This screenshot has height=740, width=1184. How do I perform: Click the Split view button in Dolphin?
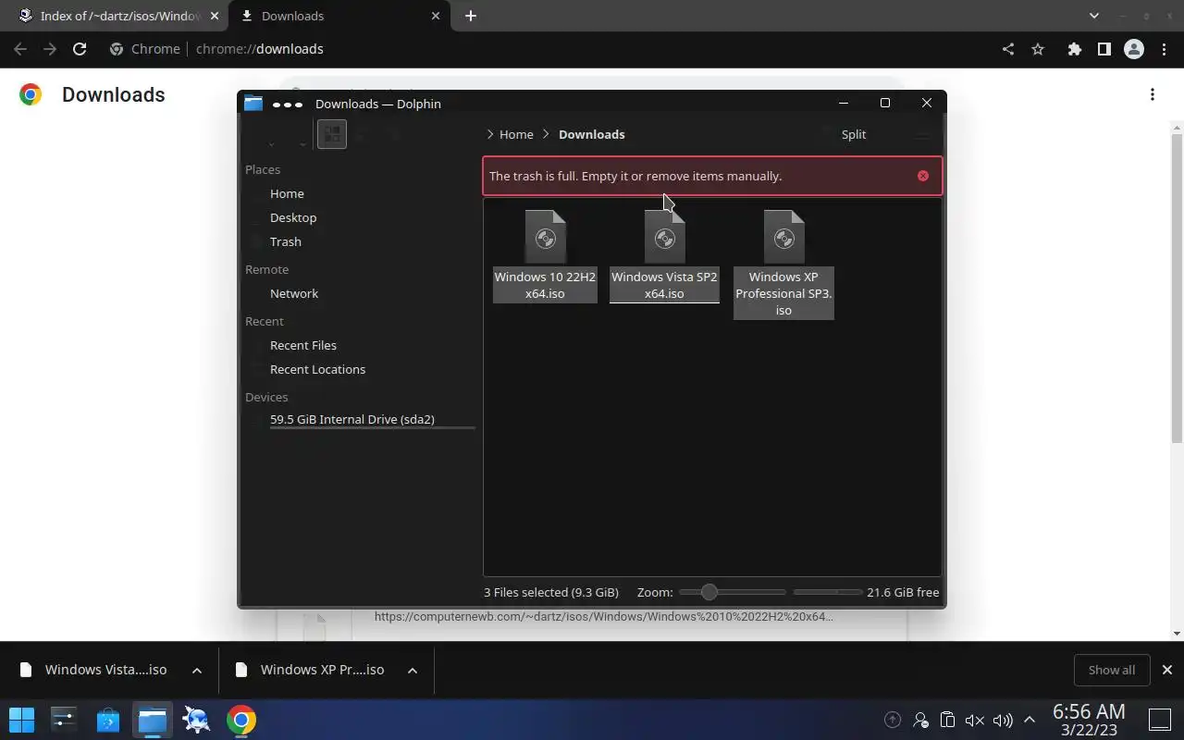click(854, 134)
